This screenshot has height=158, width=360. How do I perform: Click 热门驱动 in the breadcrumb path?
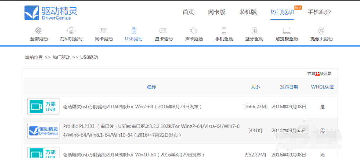pos(62,57)
